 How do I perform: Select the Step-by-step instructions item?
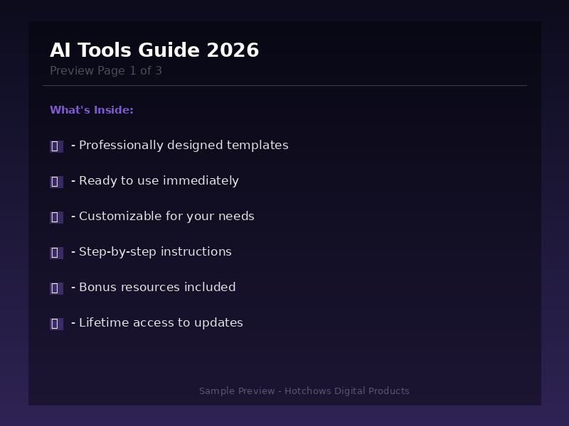pos(154,252)
